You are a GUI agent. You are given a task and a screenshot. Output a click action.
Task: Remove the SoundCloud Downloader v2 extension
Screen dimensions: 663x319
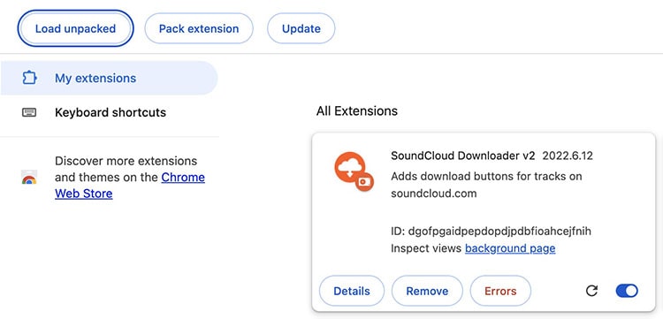click(x=427, y=291)
